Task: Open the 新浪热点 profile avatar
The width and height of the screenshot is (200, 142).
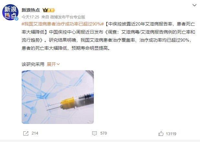Action: 10,12
